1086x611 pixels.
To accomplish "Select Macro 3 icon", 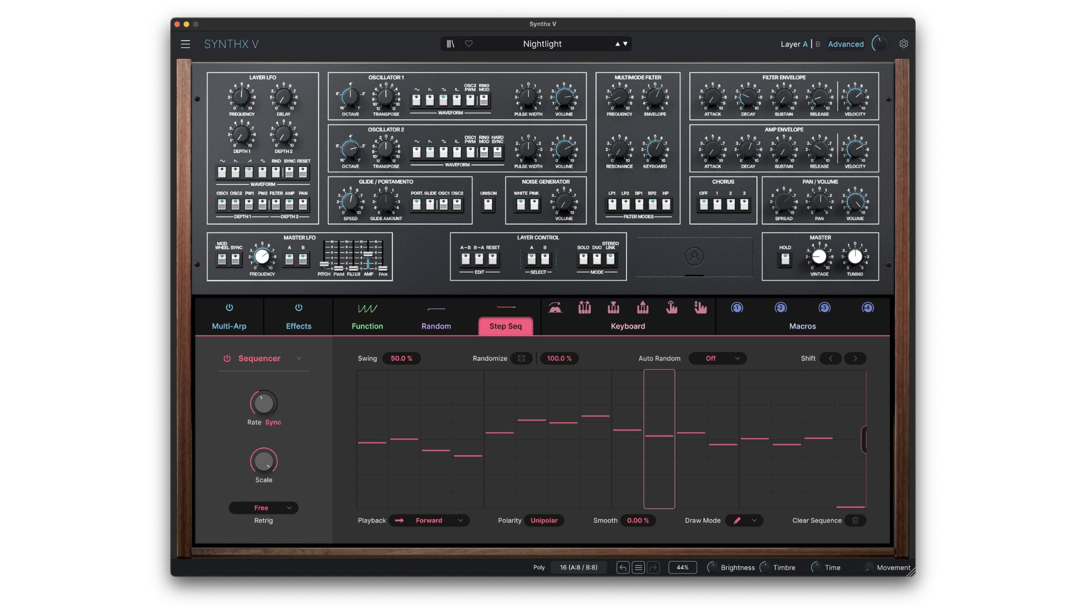I will point(824,308).
